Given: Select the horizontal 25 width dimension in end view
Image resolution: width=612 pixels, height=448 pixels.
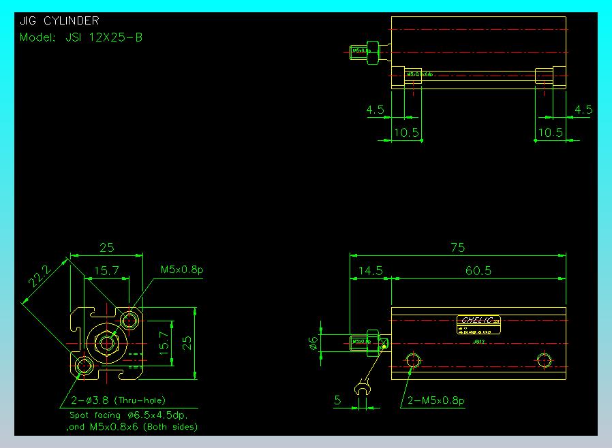Looking at the screenshot, I should [x=106, y=248].
